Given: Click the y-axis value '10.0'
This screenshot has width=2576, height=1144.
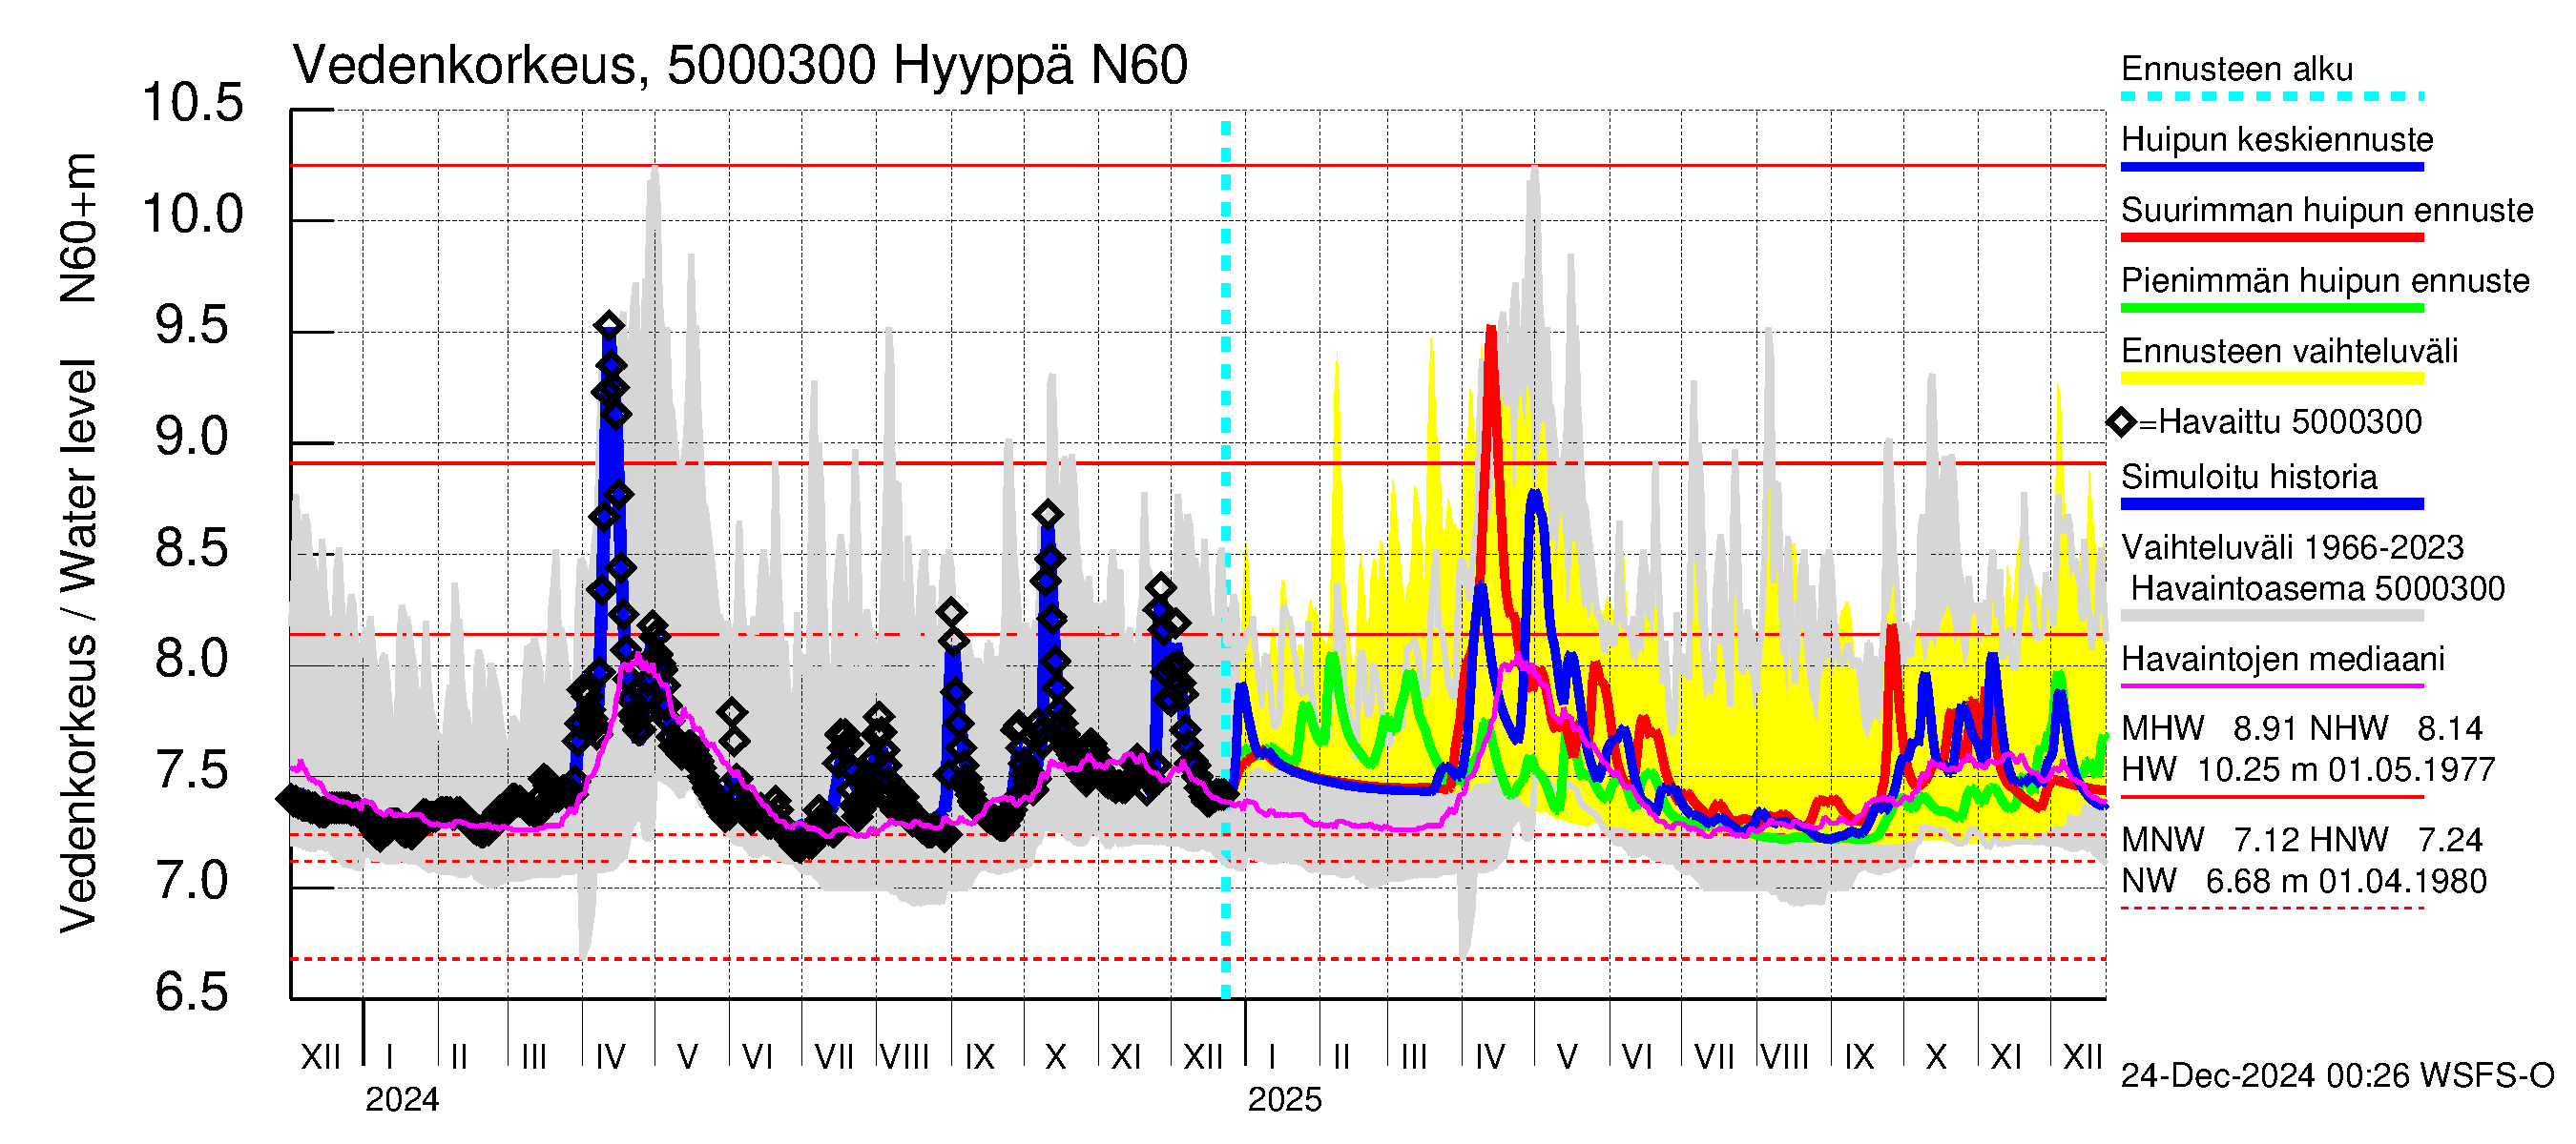Looking at the screenshot, I should 192,214.
